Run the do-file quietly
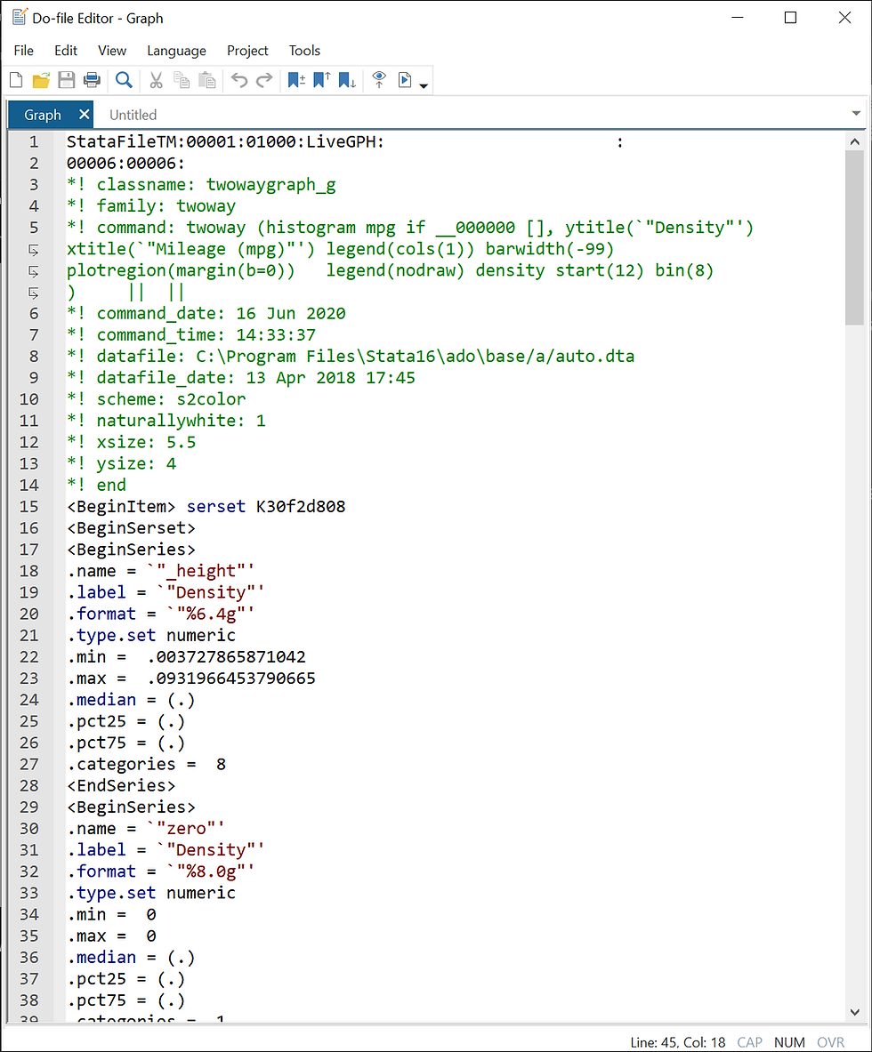Viewport: 872px width, 1052px height. (x=378, y=80)
